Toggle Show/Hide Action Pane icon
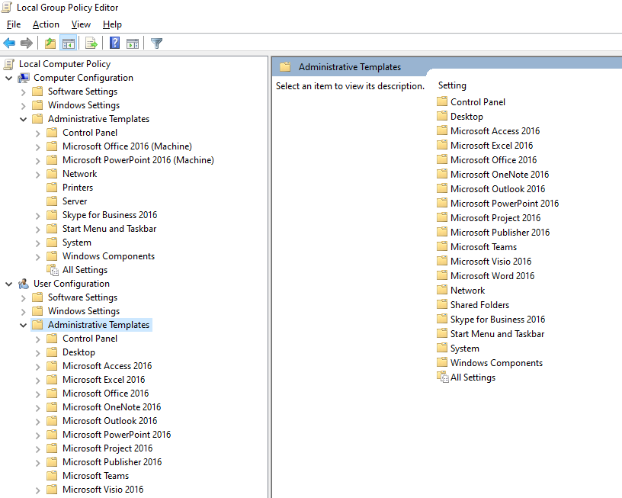Screen dimensions: 622x498 coord(133,43)
